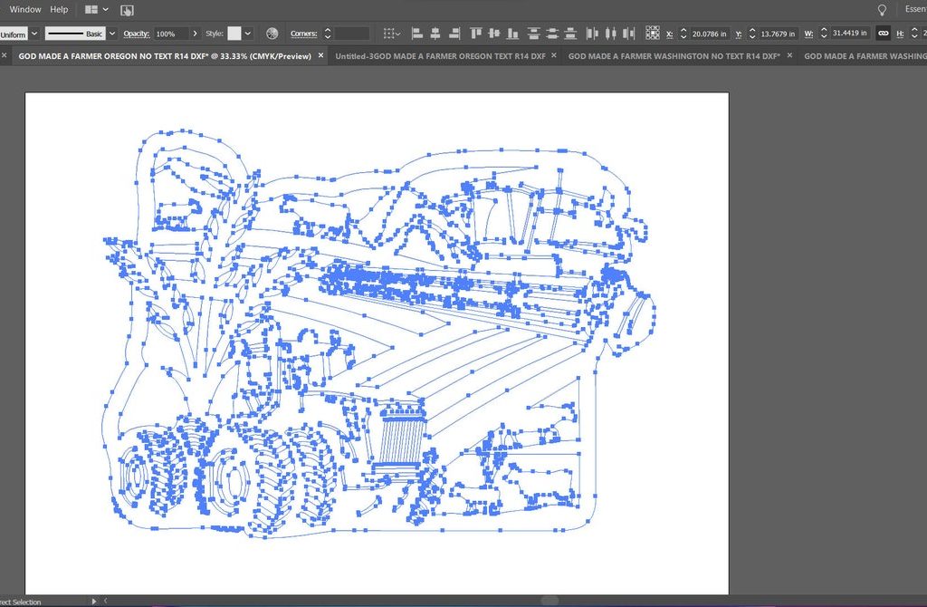The height and width of the screenshot is (607, 927).
Task: Click the Corners label link
Action: click(303, 34)
